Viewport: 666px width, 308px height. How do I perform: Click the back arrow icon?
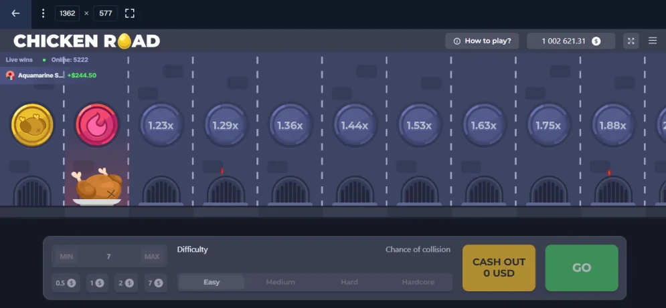point(15,13)
